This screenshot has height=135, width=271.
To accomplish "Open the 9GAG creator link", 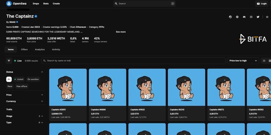I will pos(12,22).
